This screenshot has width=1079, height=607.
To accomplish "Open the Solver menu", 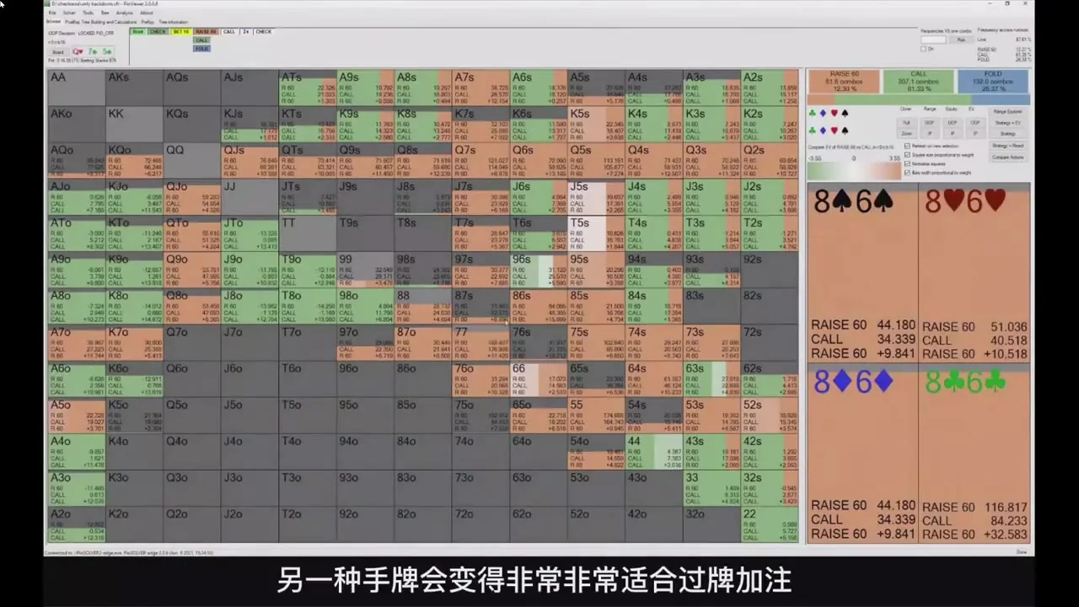I will [x=69, y=13].
